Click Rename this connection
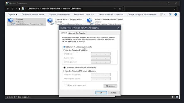 (x=84, y=15)
